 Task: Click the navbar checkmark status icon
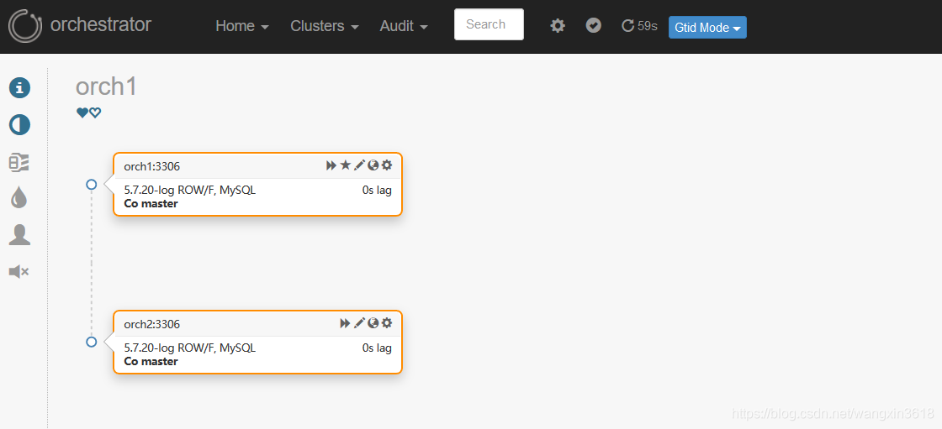(x=594, y=25)
